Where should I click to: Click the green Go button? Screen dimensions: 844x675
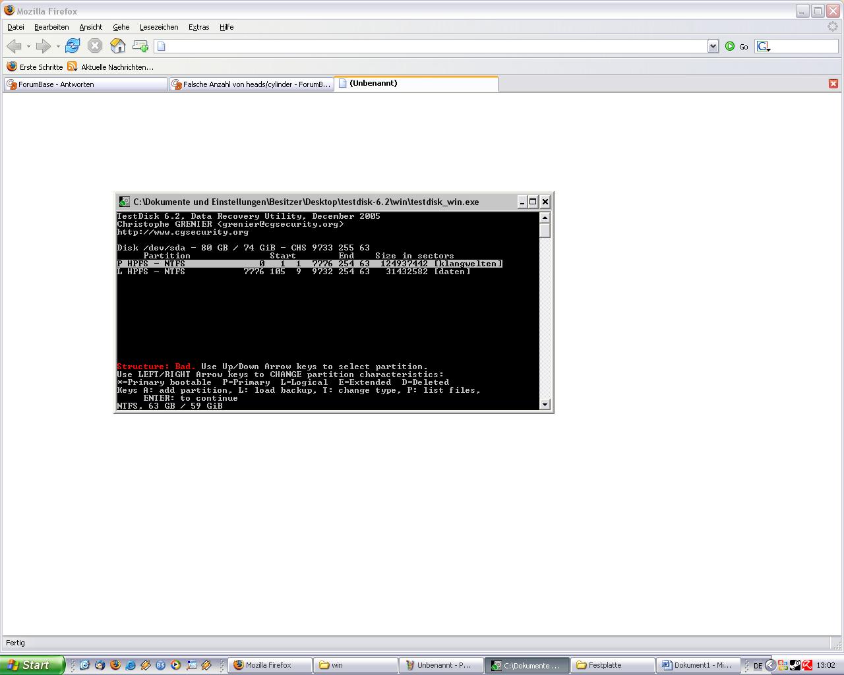coord(737,46)
